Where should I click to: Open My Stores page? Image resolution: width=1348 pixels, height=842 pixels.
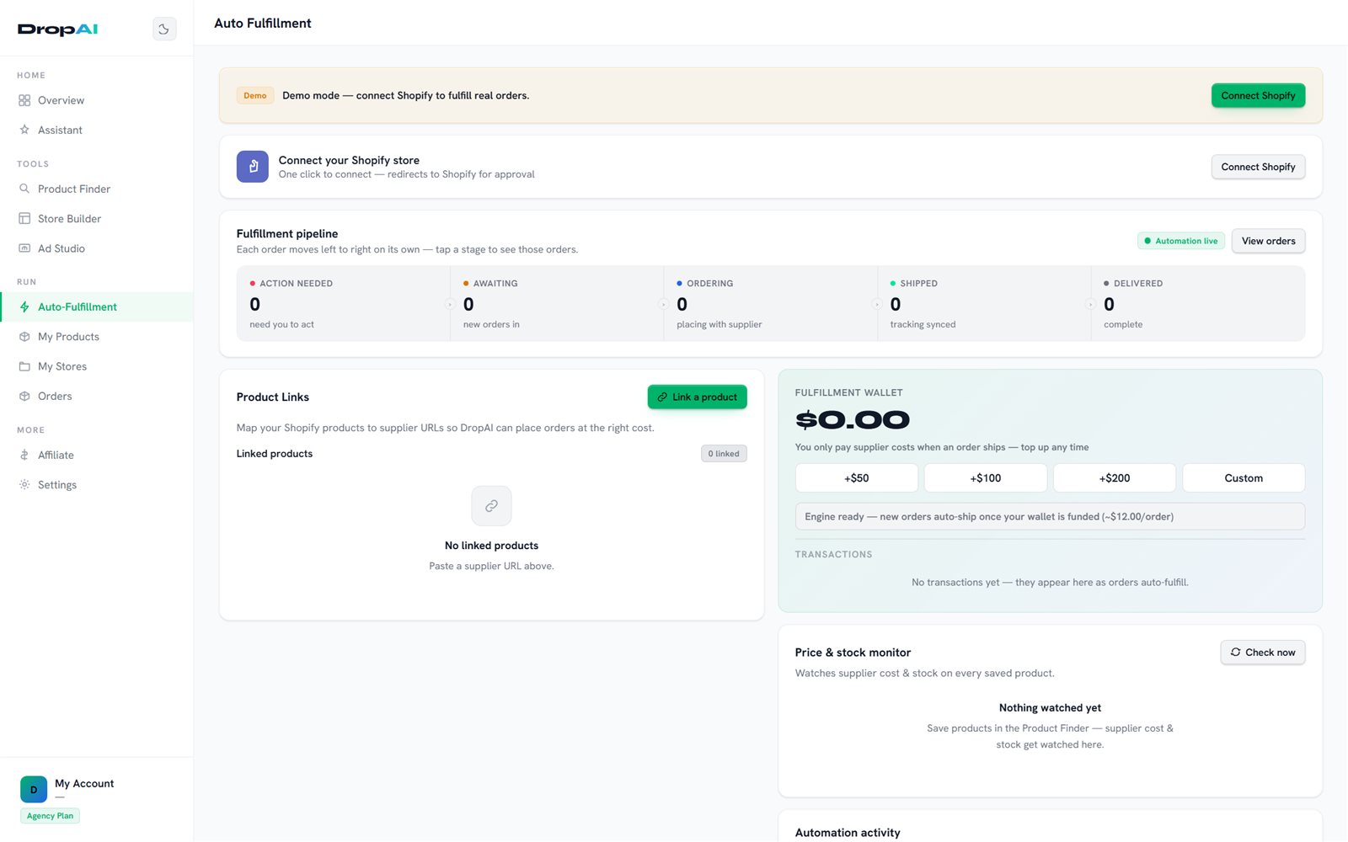[97, 366]
